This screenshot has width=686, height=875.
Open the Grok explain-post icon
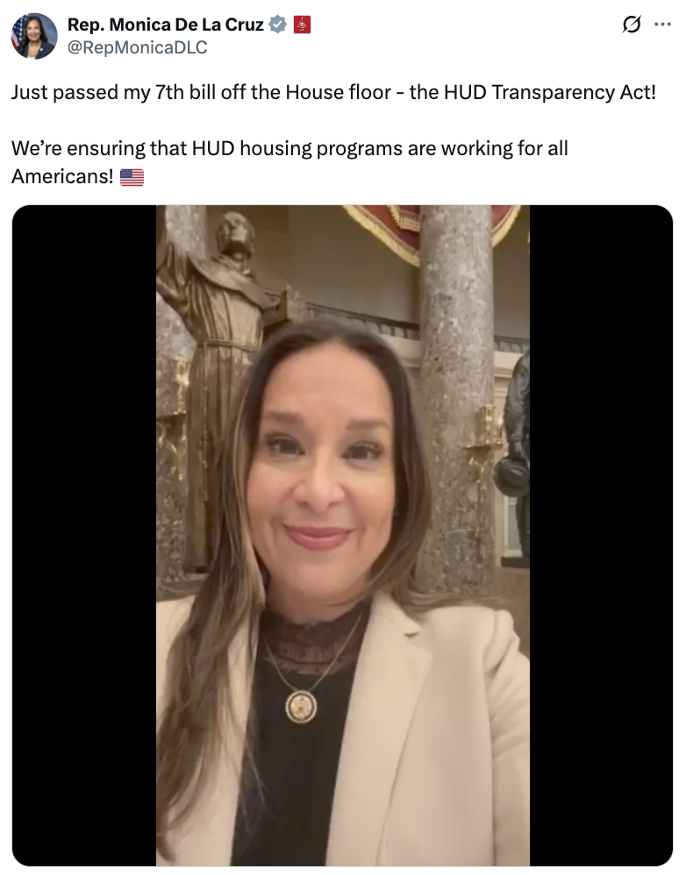(x=632, y=24)
